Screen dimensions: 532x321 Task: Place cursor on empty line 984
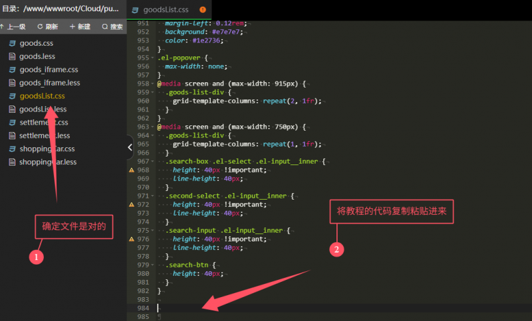click(266, 308)
